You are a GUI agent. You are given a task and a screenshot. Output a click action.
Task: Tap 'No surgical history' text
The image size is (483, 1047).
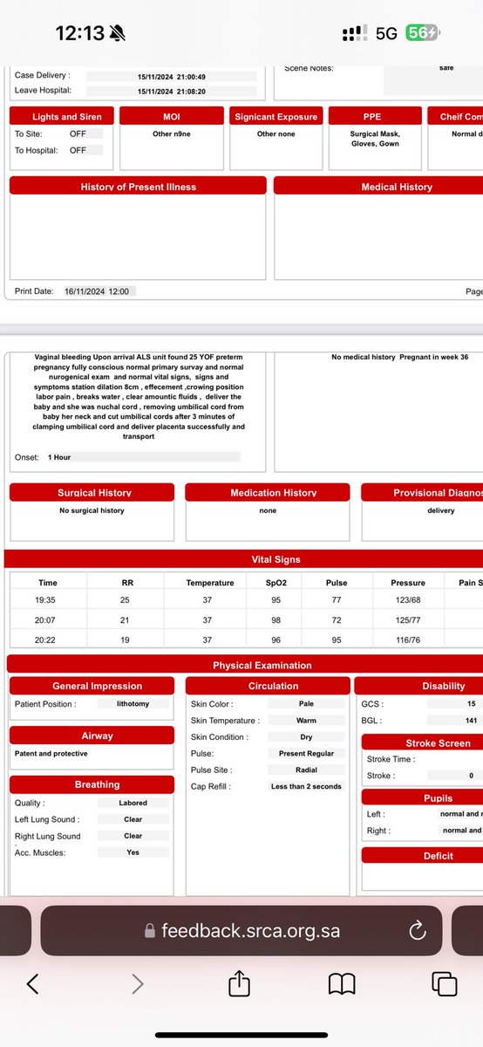click(92, 510)
